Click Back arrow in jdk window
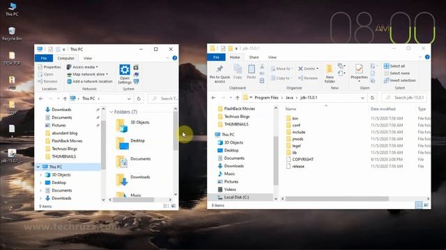446x250 pixels. click(x=213, y=98)
